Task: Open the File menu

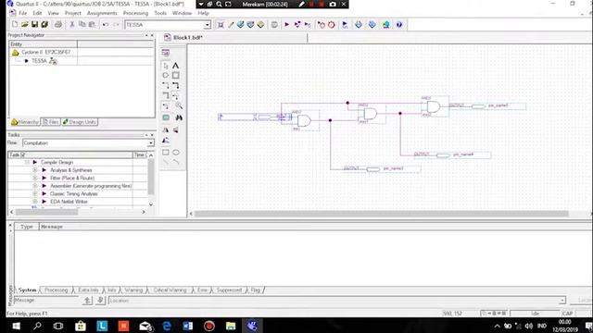Action: [x=22, y=13]
